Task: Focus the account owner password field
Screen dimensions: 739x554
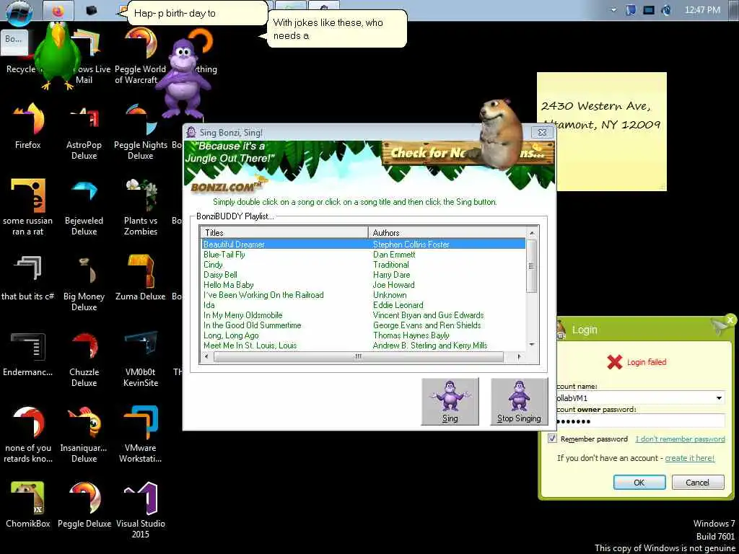Action: tap(640, 421)
